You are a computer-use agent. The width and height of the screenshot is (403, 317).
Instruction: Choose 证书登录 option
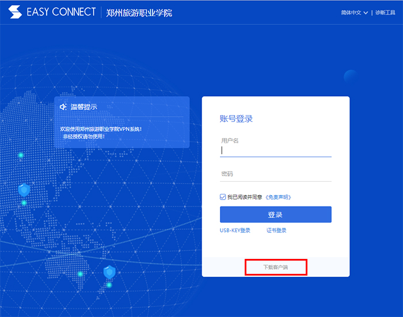[276, 231]
